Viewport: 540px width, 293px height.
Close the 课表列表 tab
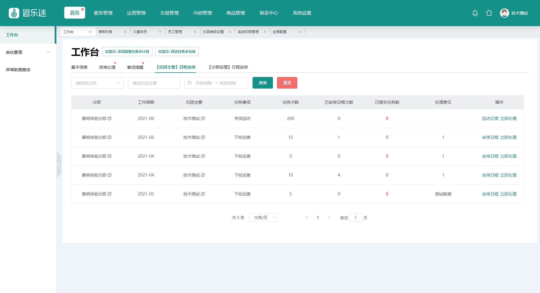(125, 32)
